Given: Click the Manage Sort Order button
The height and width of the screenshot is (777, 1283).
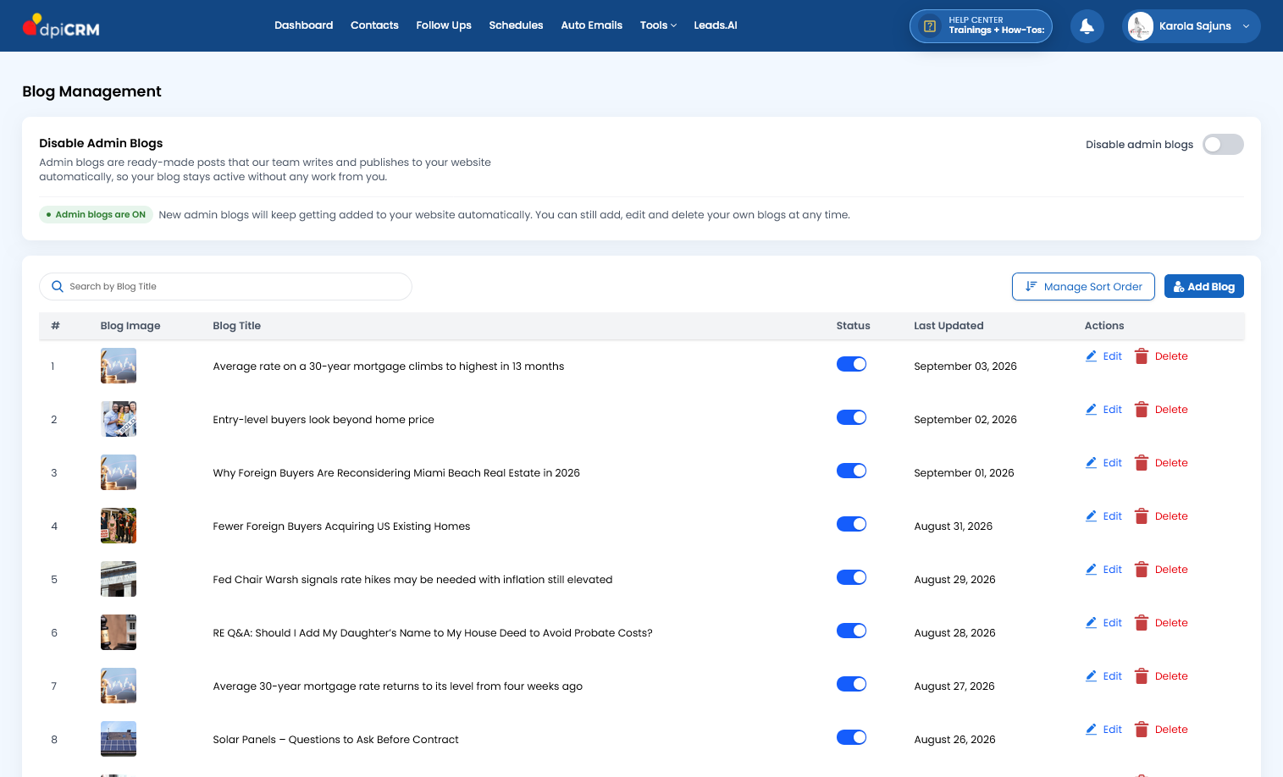Looking at the screenshot, I should click(1083, 286).
